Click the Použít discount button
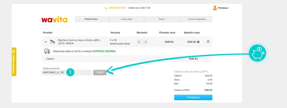The width and height of the screenshot is (287, 108). (100, 72)
